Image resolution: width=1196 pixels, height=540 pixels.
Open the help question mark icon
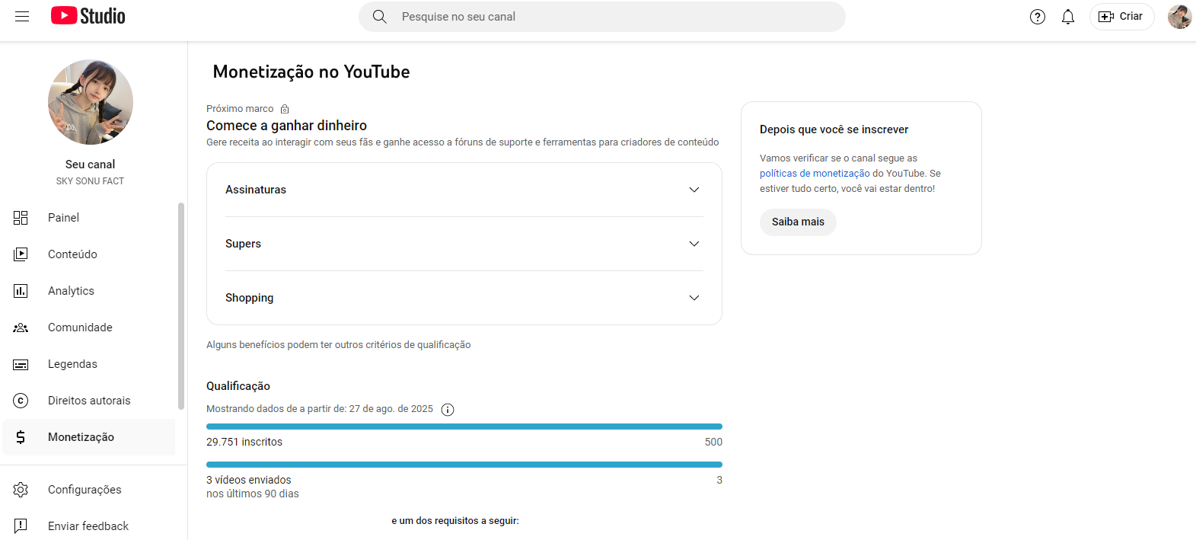(1038, 17)
